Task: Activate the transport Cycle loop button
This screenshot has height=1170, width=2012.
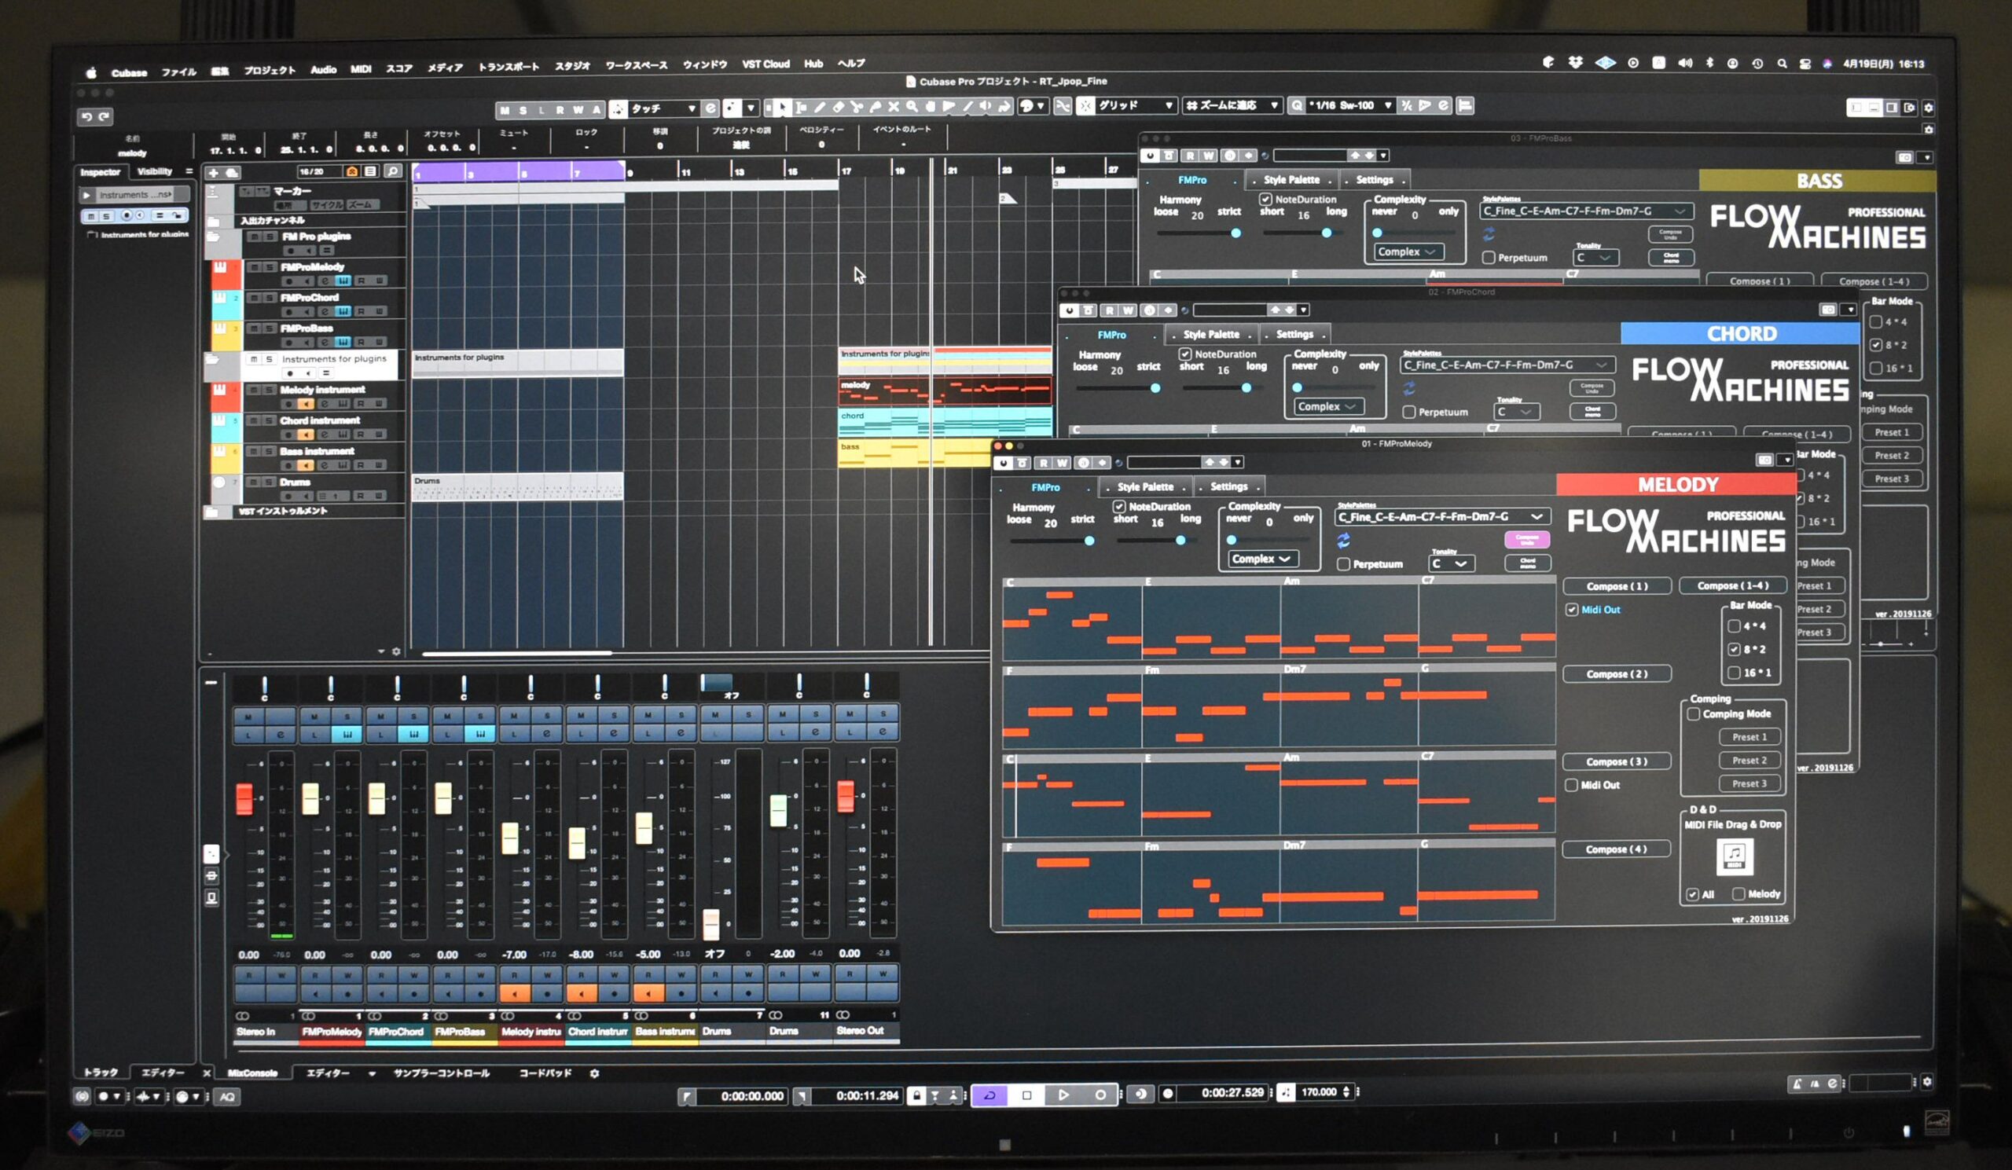Action: click(990, 1095)
